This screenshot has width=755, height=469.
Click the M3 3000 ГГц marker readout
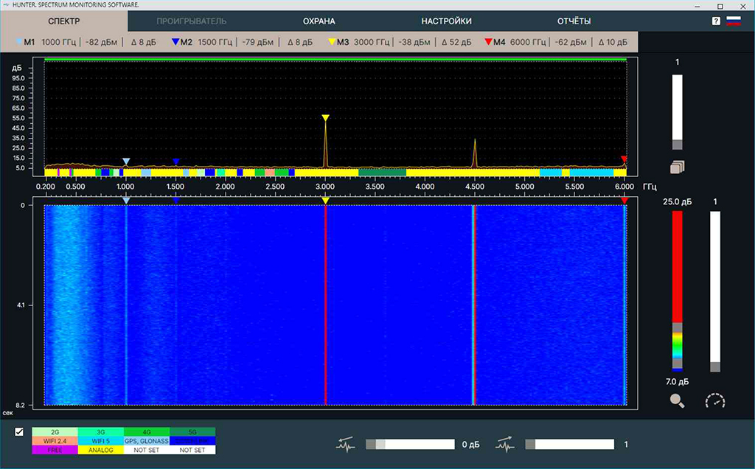400,42
